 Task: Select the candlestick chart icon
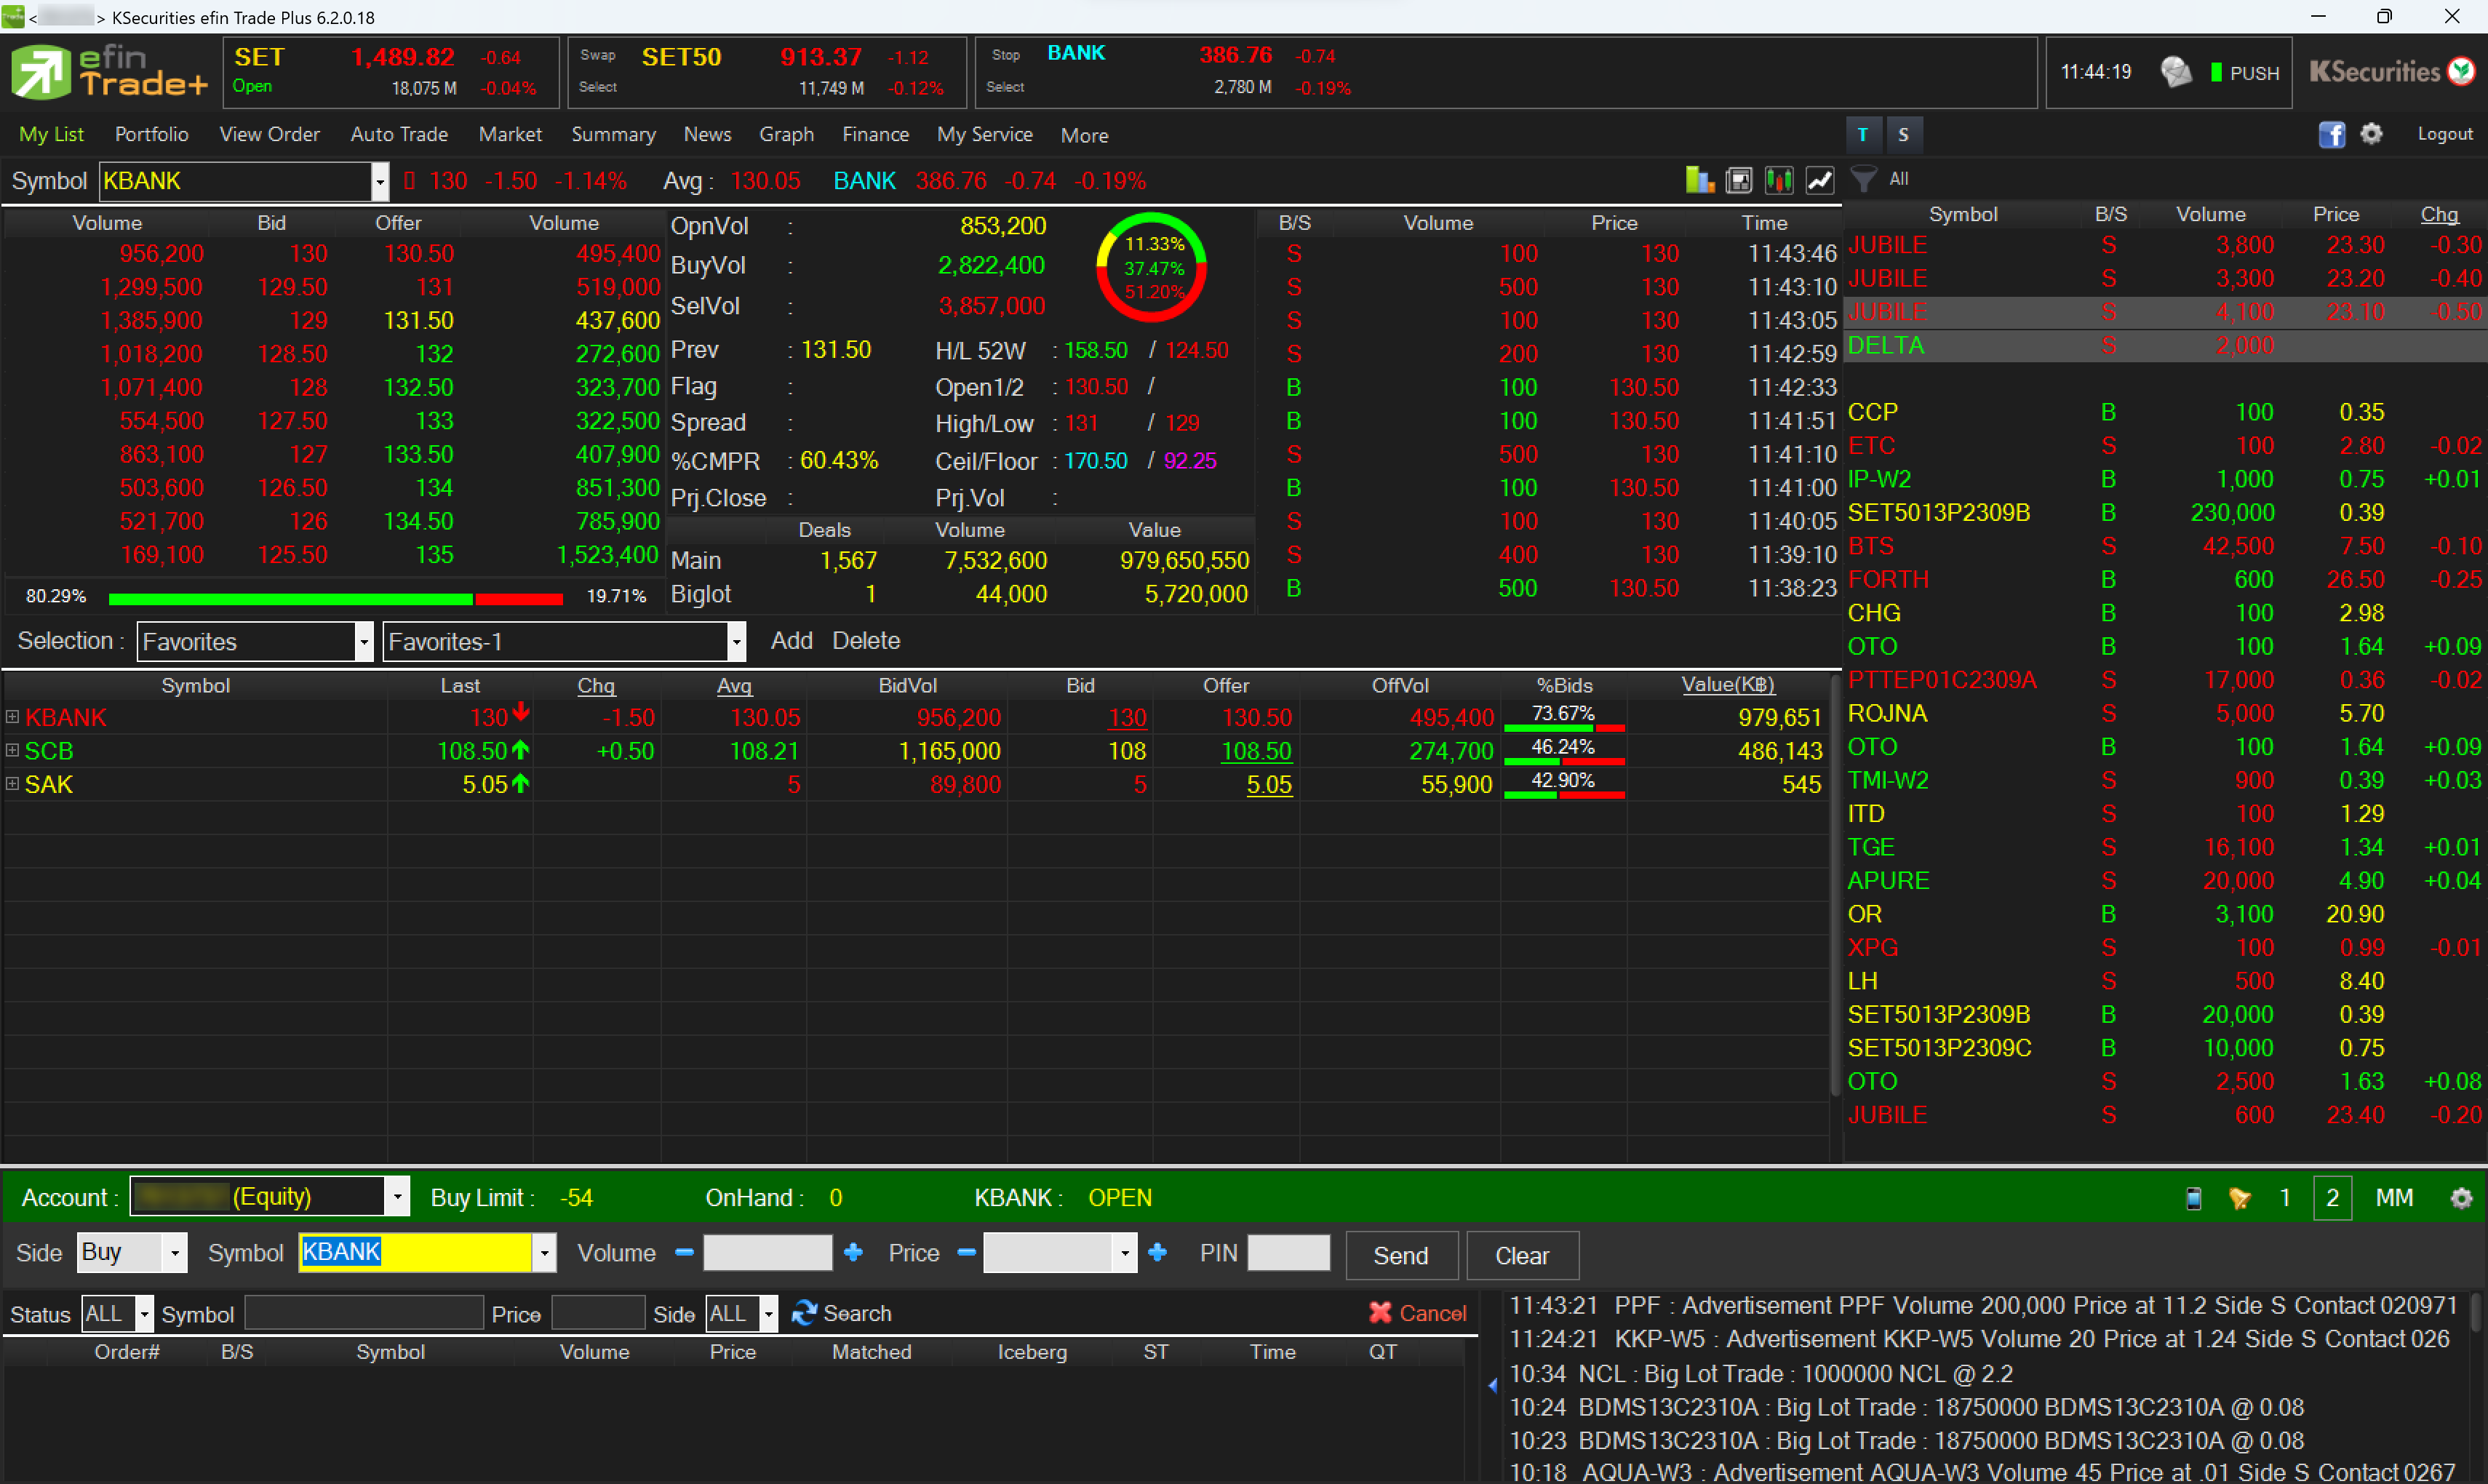[x=1779, y=180]
